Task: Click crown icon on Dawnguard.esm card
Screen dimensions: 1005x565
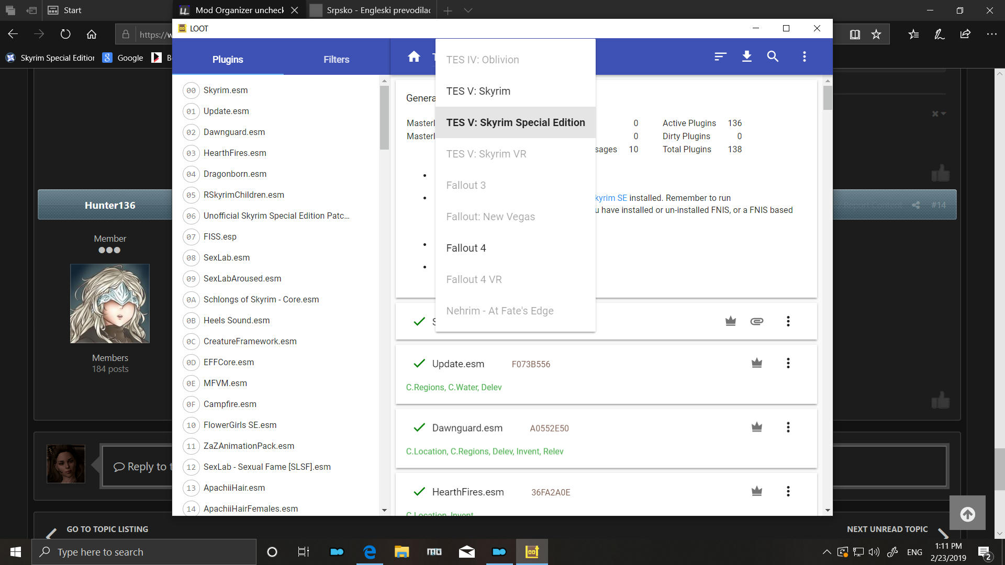Action: click(757, 427)
